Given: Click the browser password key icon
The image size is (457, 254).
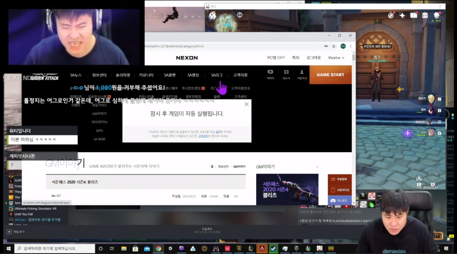Looking at the screenshot, I should coord(326,46).
